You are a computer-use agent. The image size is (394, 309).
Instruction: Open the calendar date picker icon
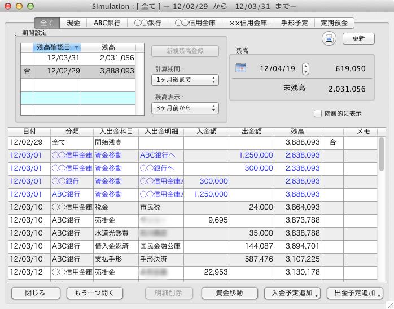tap(241, 68)
